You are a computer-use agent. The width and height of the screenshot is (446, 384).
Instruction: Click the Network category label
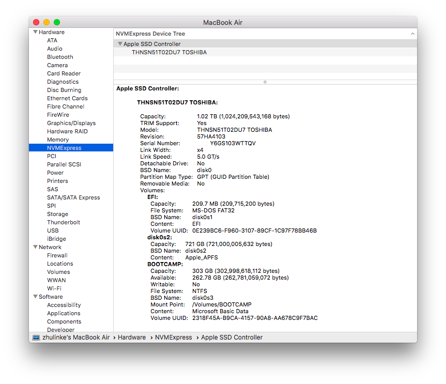coord(50,247)
